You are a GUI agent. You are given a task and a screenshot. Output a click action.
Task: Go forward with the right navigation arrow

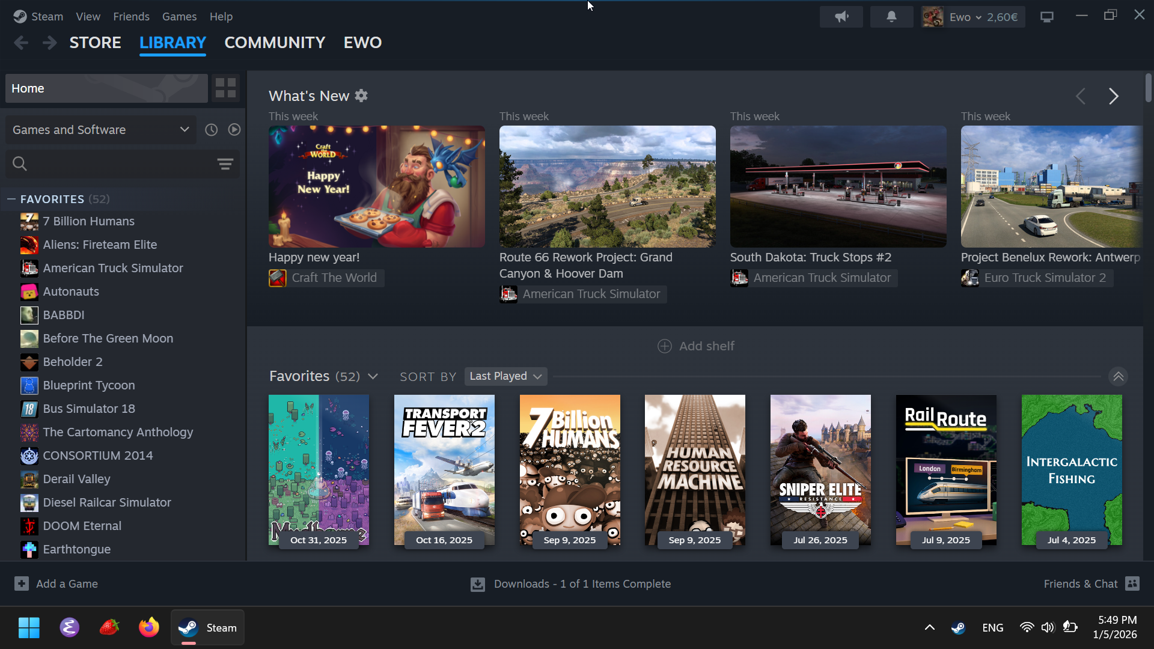pos(50,43)
